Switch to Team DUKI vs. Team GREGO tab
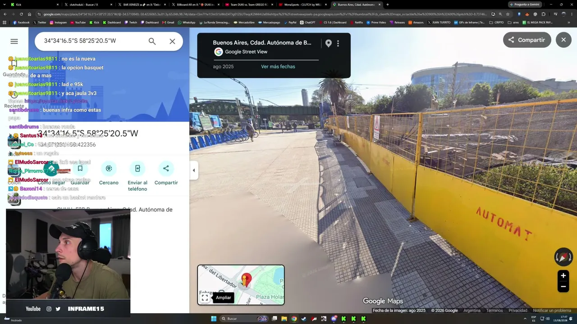577x324 pixels. [249, 4]
